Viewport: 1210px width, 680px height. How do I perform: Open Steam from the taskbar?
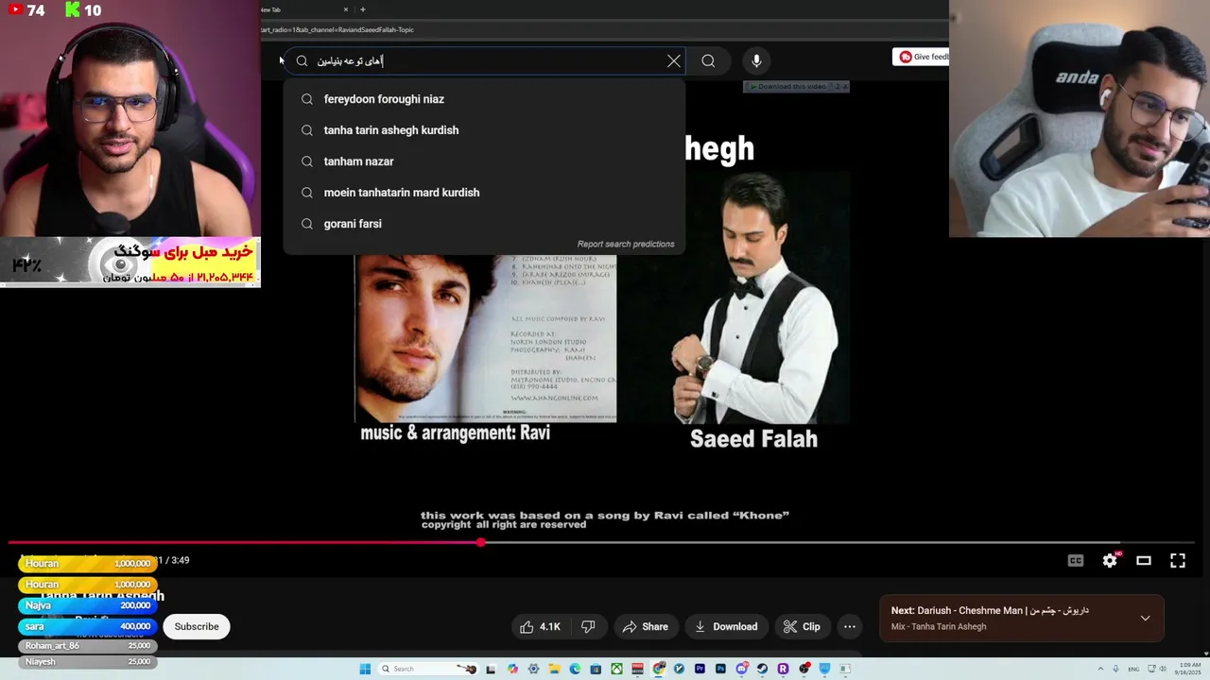762,669
